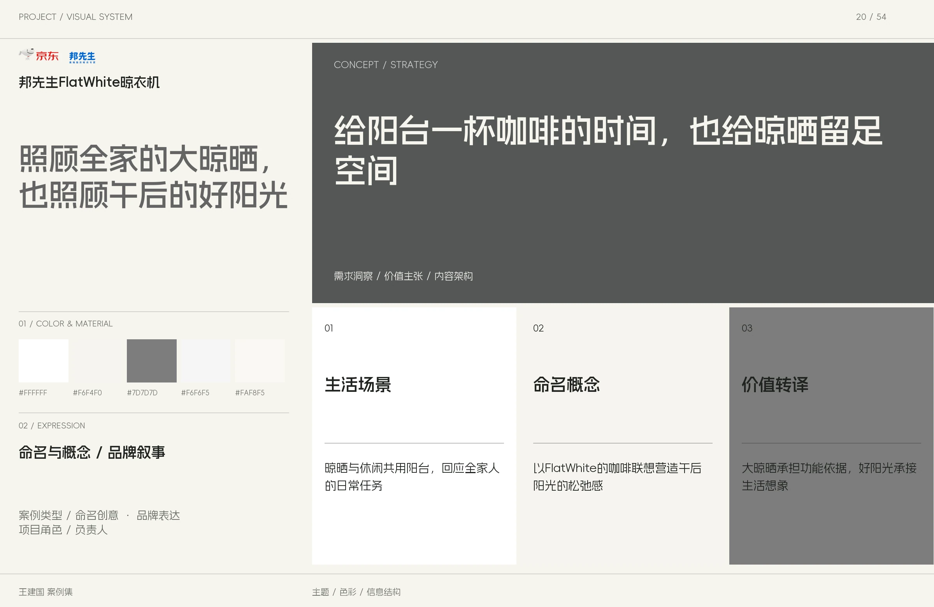Select the large 给阳台一杯咖啡的时间 heading

point(608,150)
